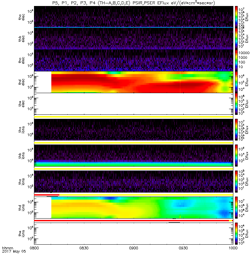
Task: Pick the thb elec color bar
Action: pyautogui.click(x=236, y=39)
